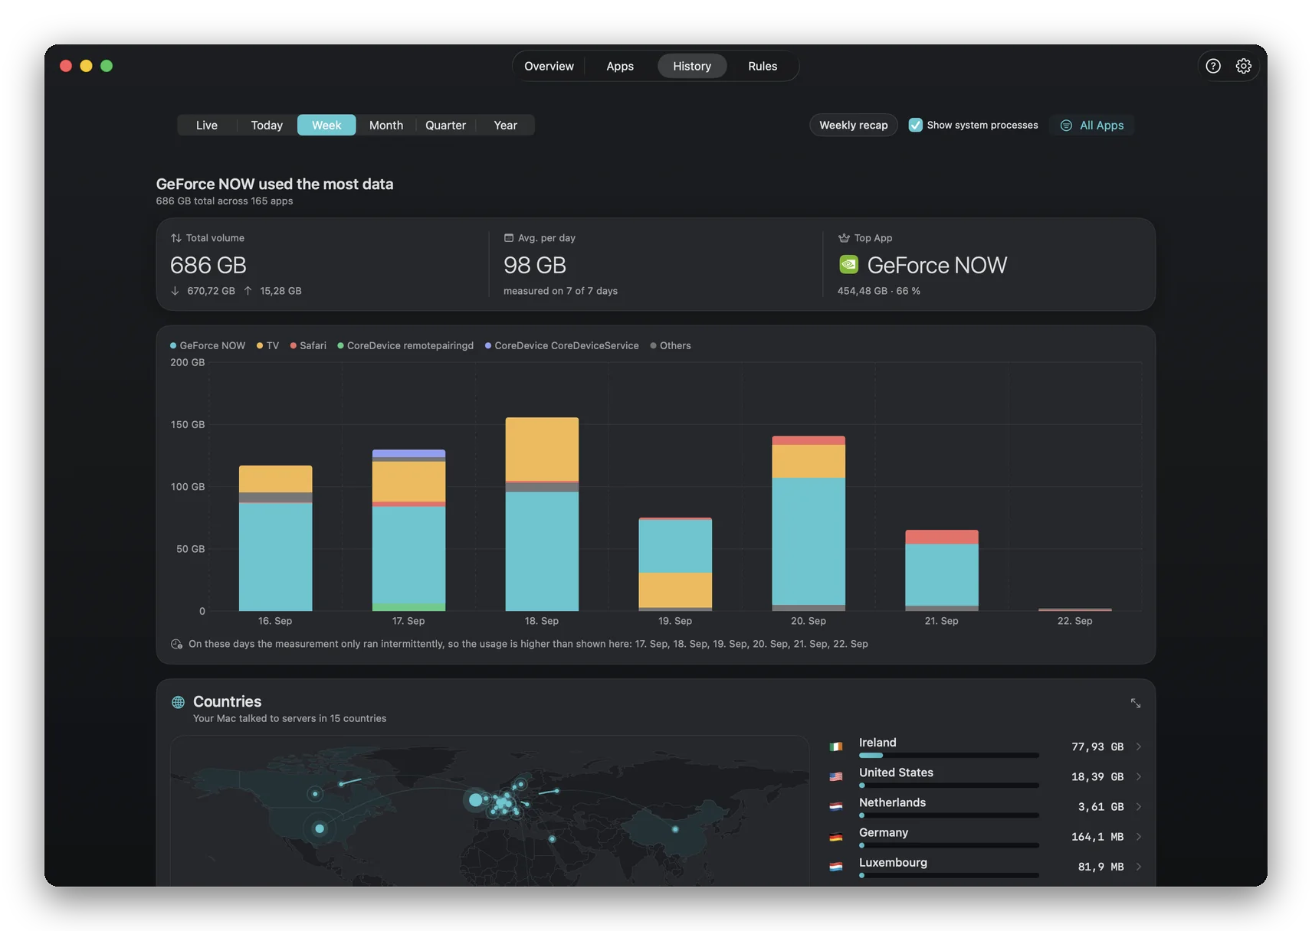Viewport: 1312px width, 931px height.
Task: Open the Rules tab
Action: [x=763, y=66]
